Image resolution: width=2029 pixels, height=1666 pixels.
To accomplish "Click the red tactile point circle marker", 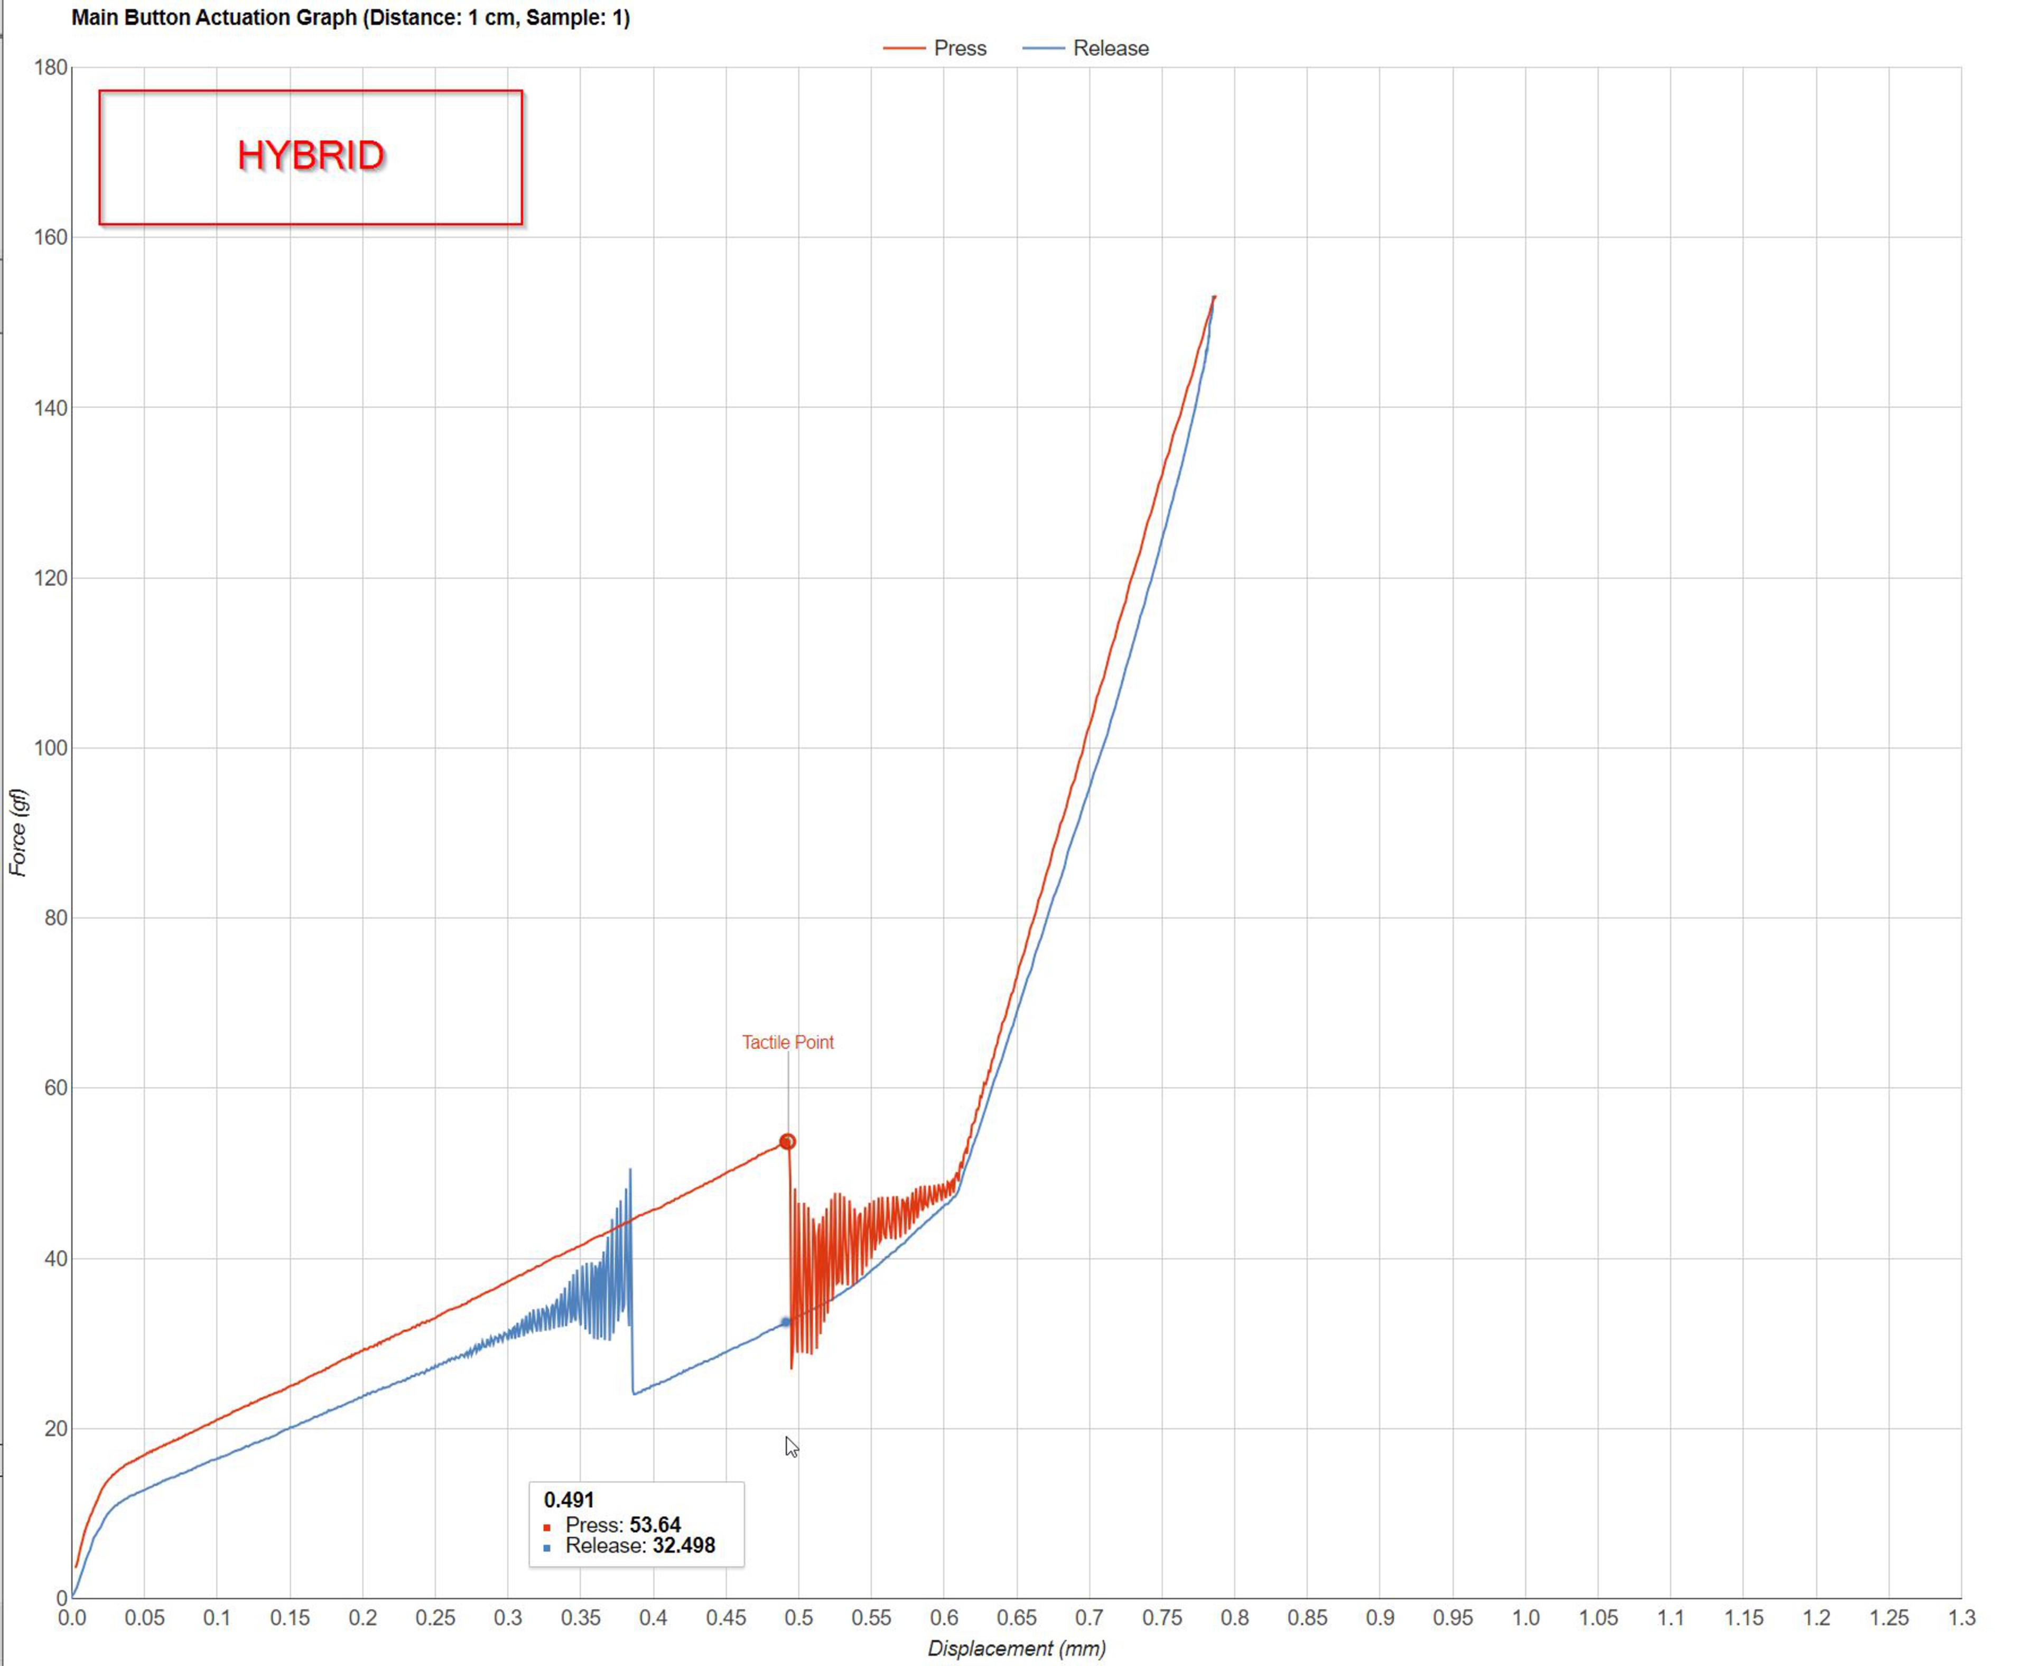I will (788, 1142).
